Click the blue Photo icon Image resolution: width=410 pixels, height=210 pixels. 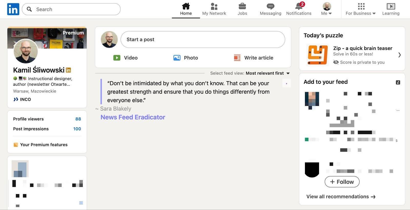pyautogui.click(x=177, y=58)
